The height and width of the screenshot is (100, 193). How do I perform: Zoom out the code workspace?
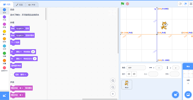pos(113,87)
